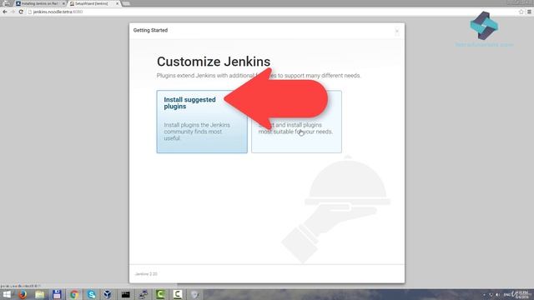
Task: Open a new browser tab
Action: [126, 3]
